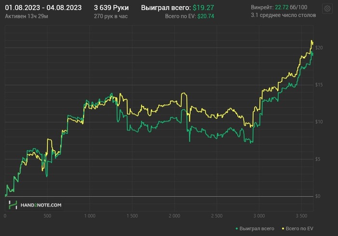
Task: Click the EV total value $20.74
Action: click(x=206, y=16)
